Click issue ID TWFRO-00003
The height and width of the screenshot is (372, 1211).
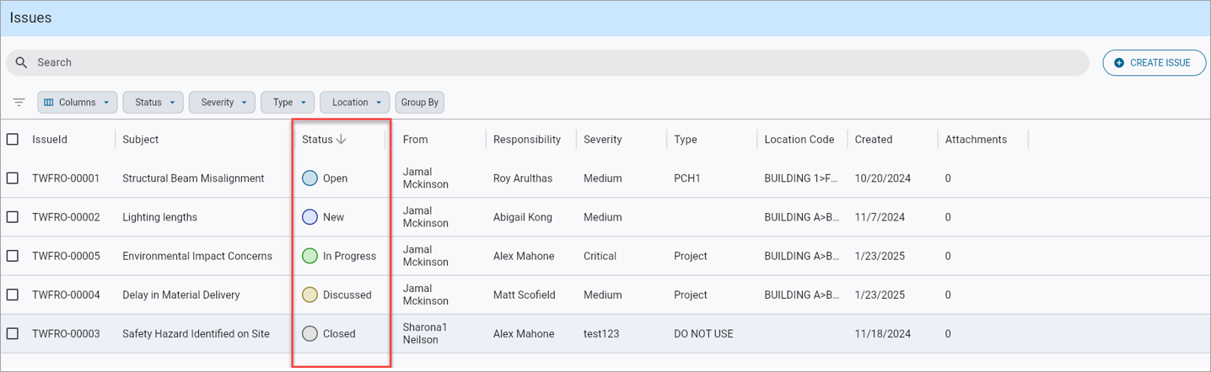(x=66, y=333)
